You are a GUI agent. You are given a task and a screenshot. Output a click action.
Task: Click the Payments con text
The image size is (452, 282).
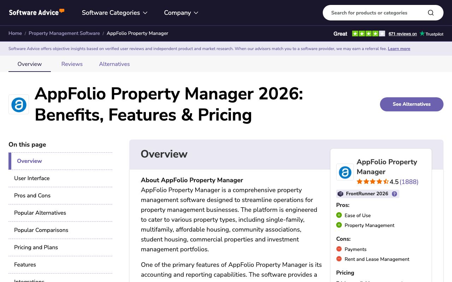coord(356,249)
